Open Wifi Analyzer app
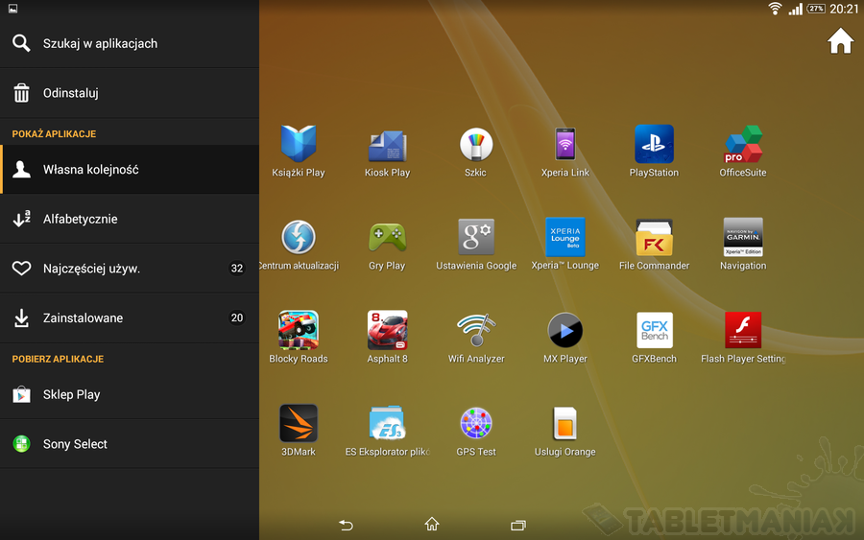Screen dimensions: 864x540 click(x=475, y=332)
